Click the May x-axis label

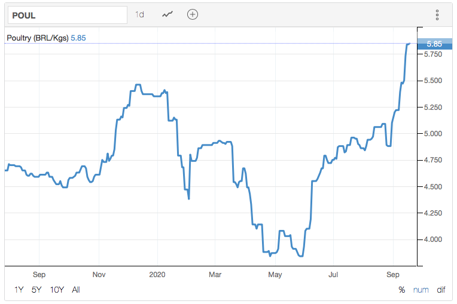pos(275,275)
